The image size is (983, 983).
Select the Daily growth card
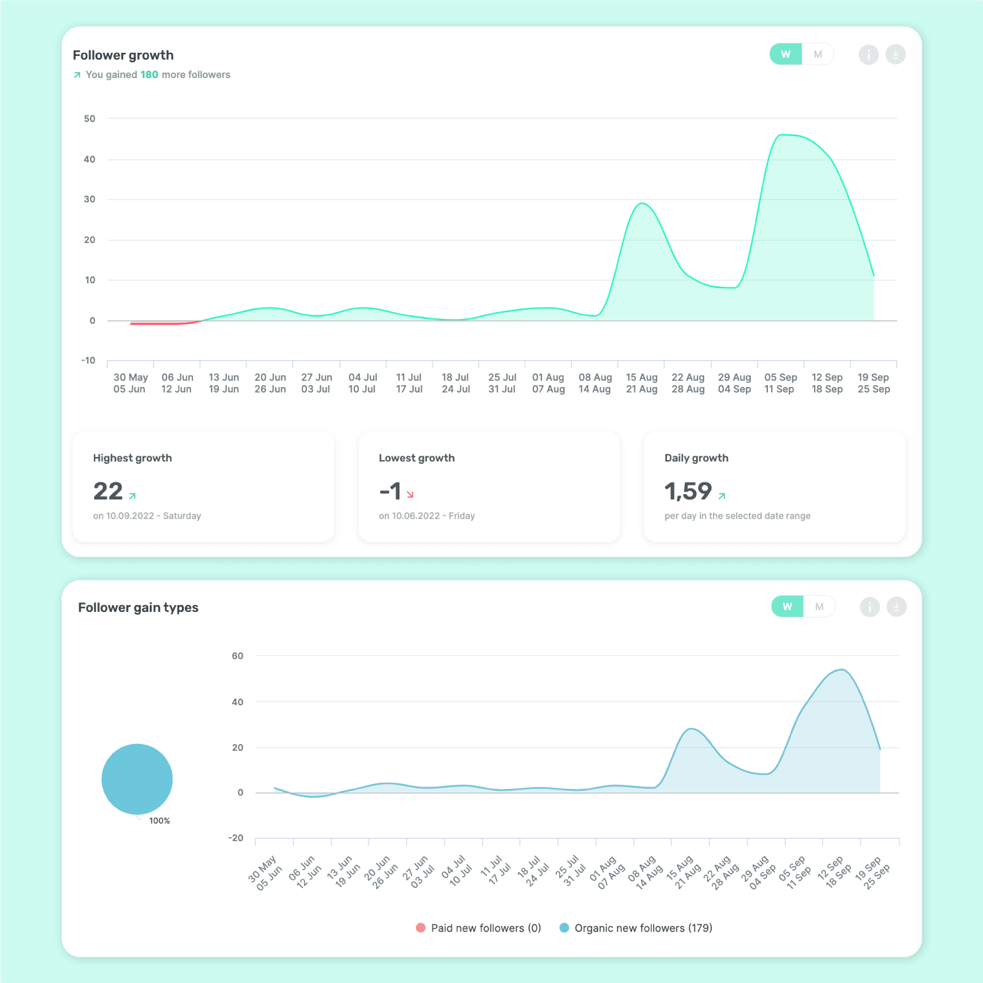(774, 487)
